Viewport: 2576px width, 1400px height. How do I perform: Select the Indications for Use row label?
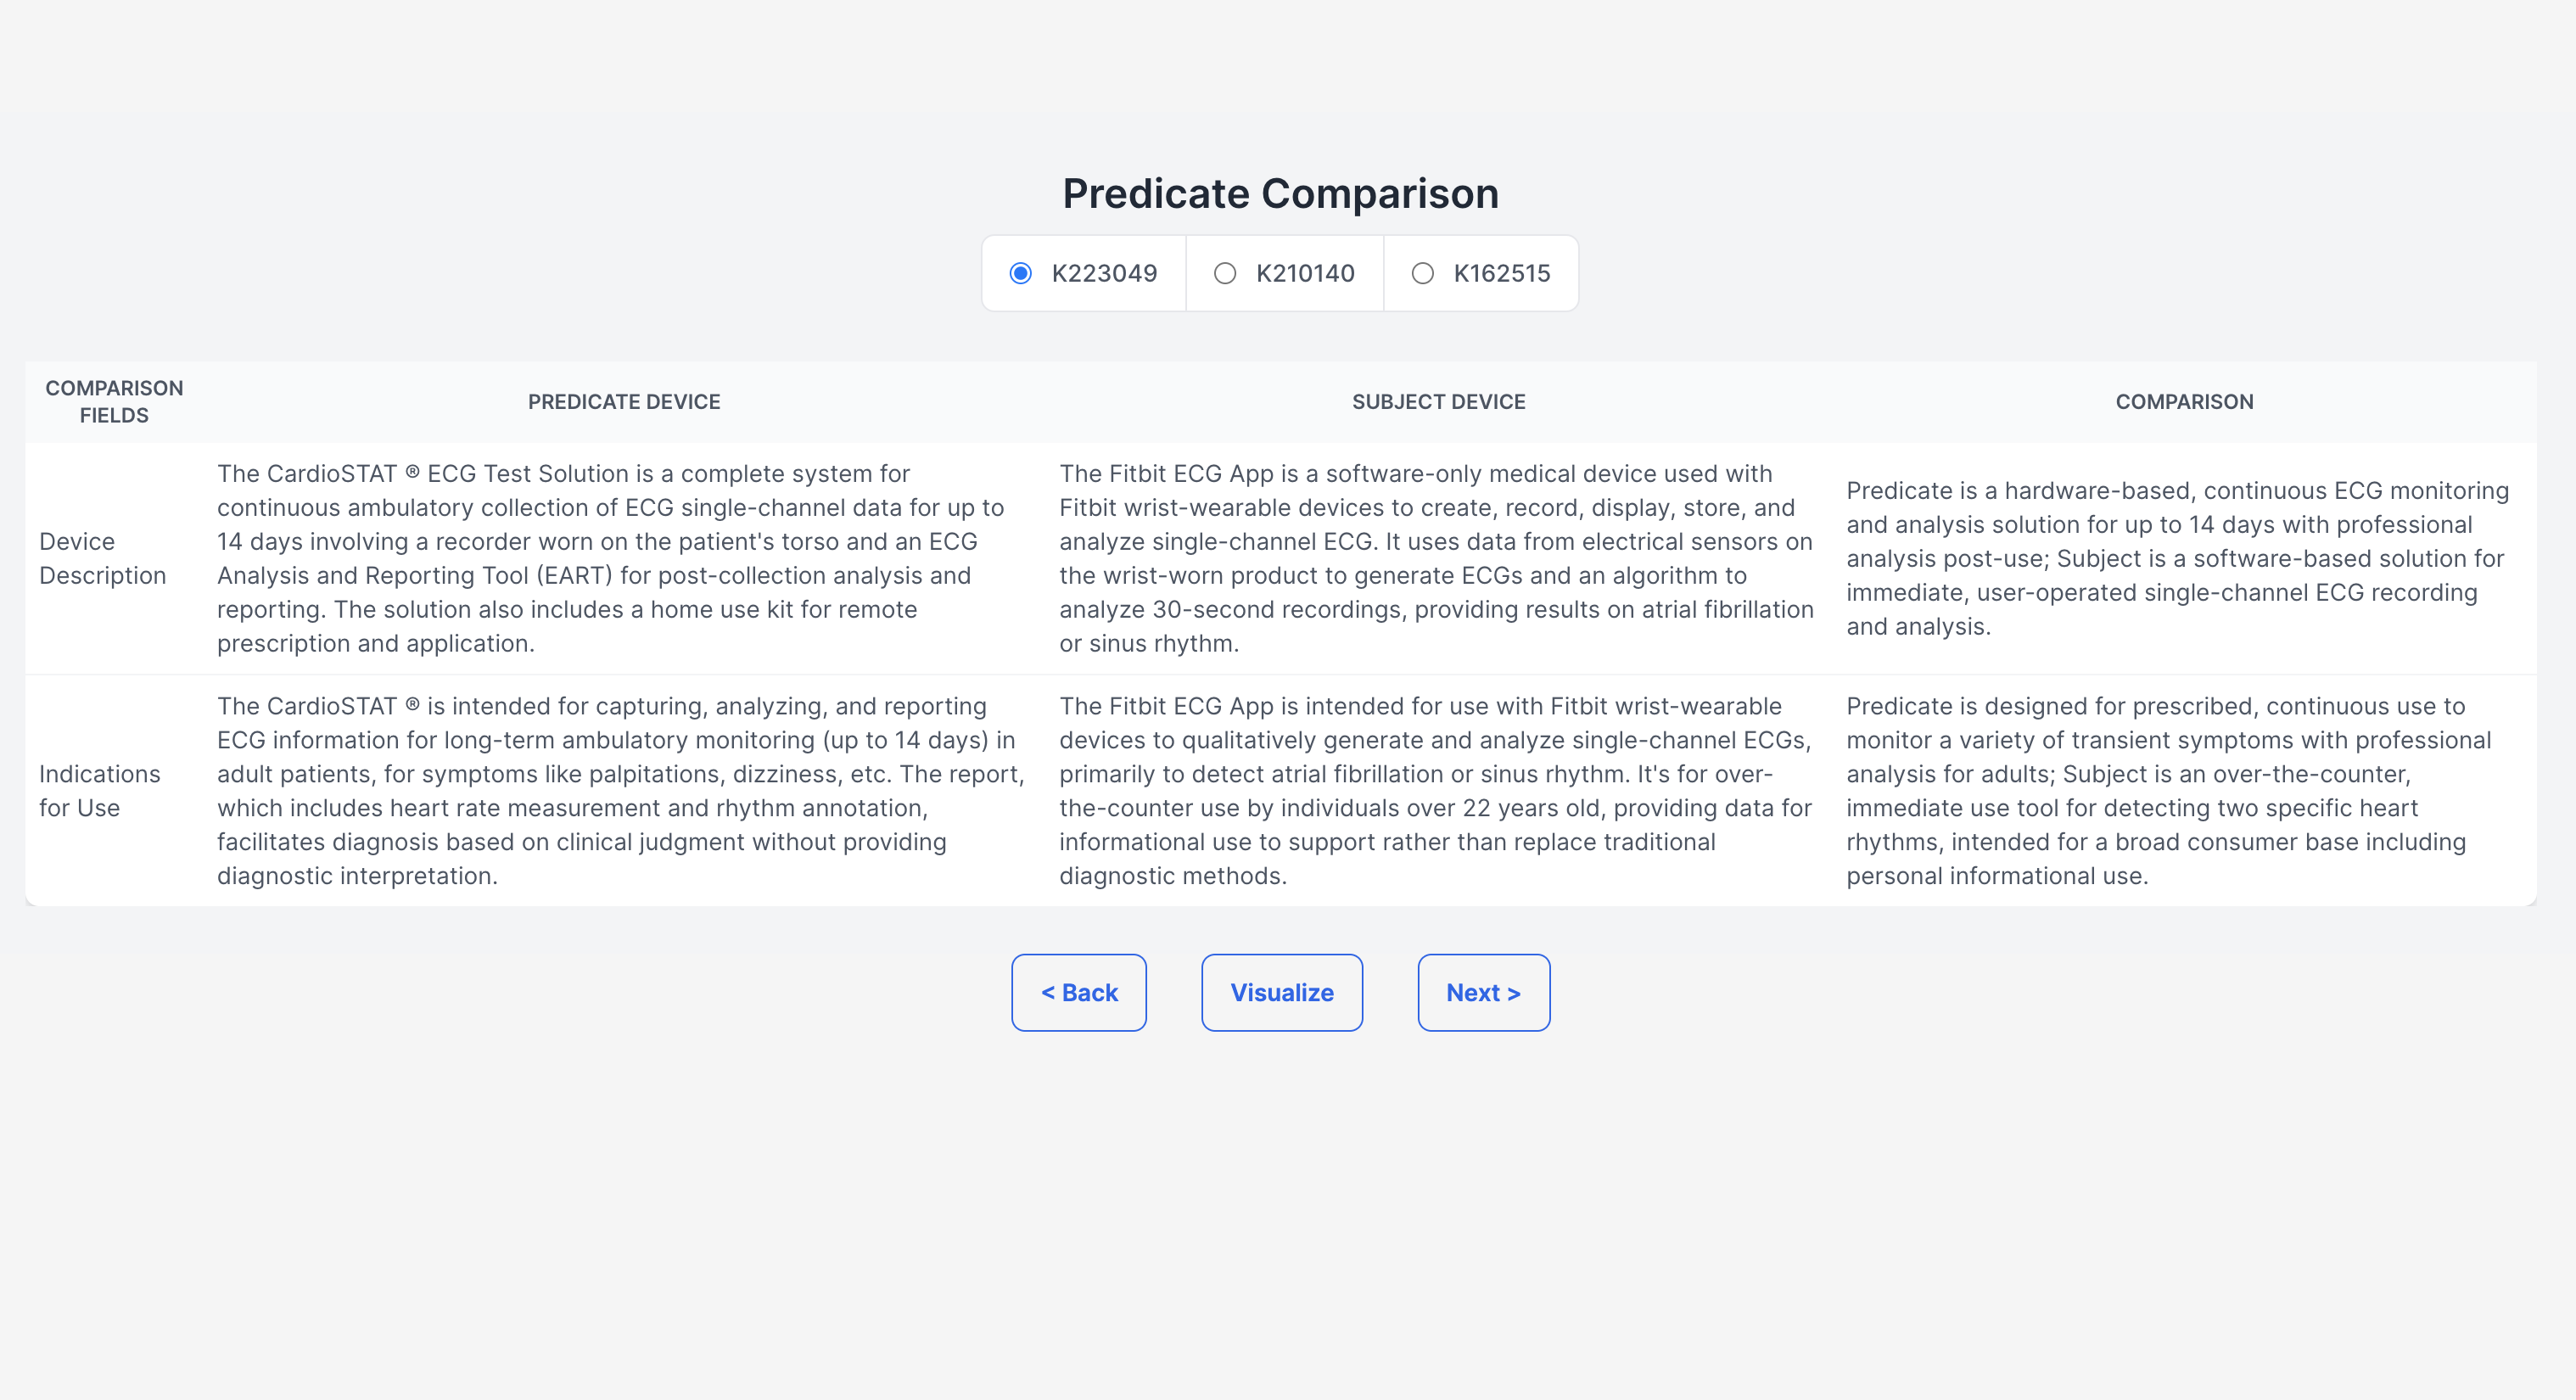point(99,791)
